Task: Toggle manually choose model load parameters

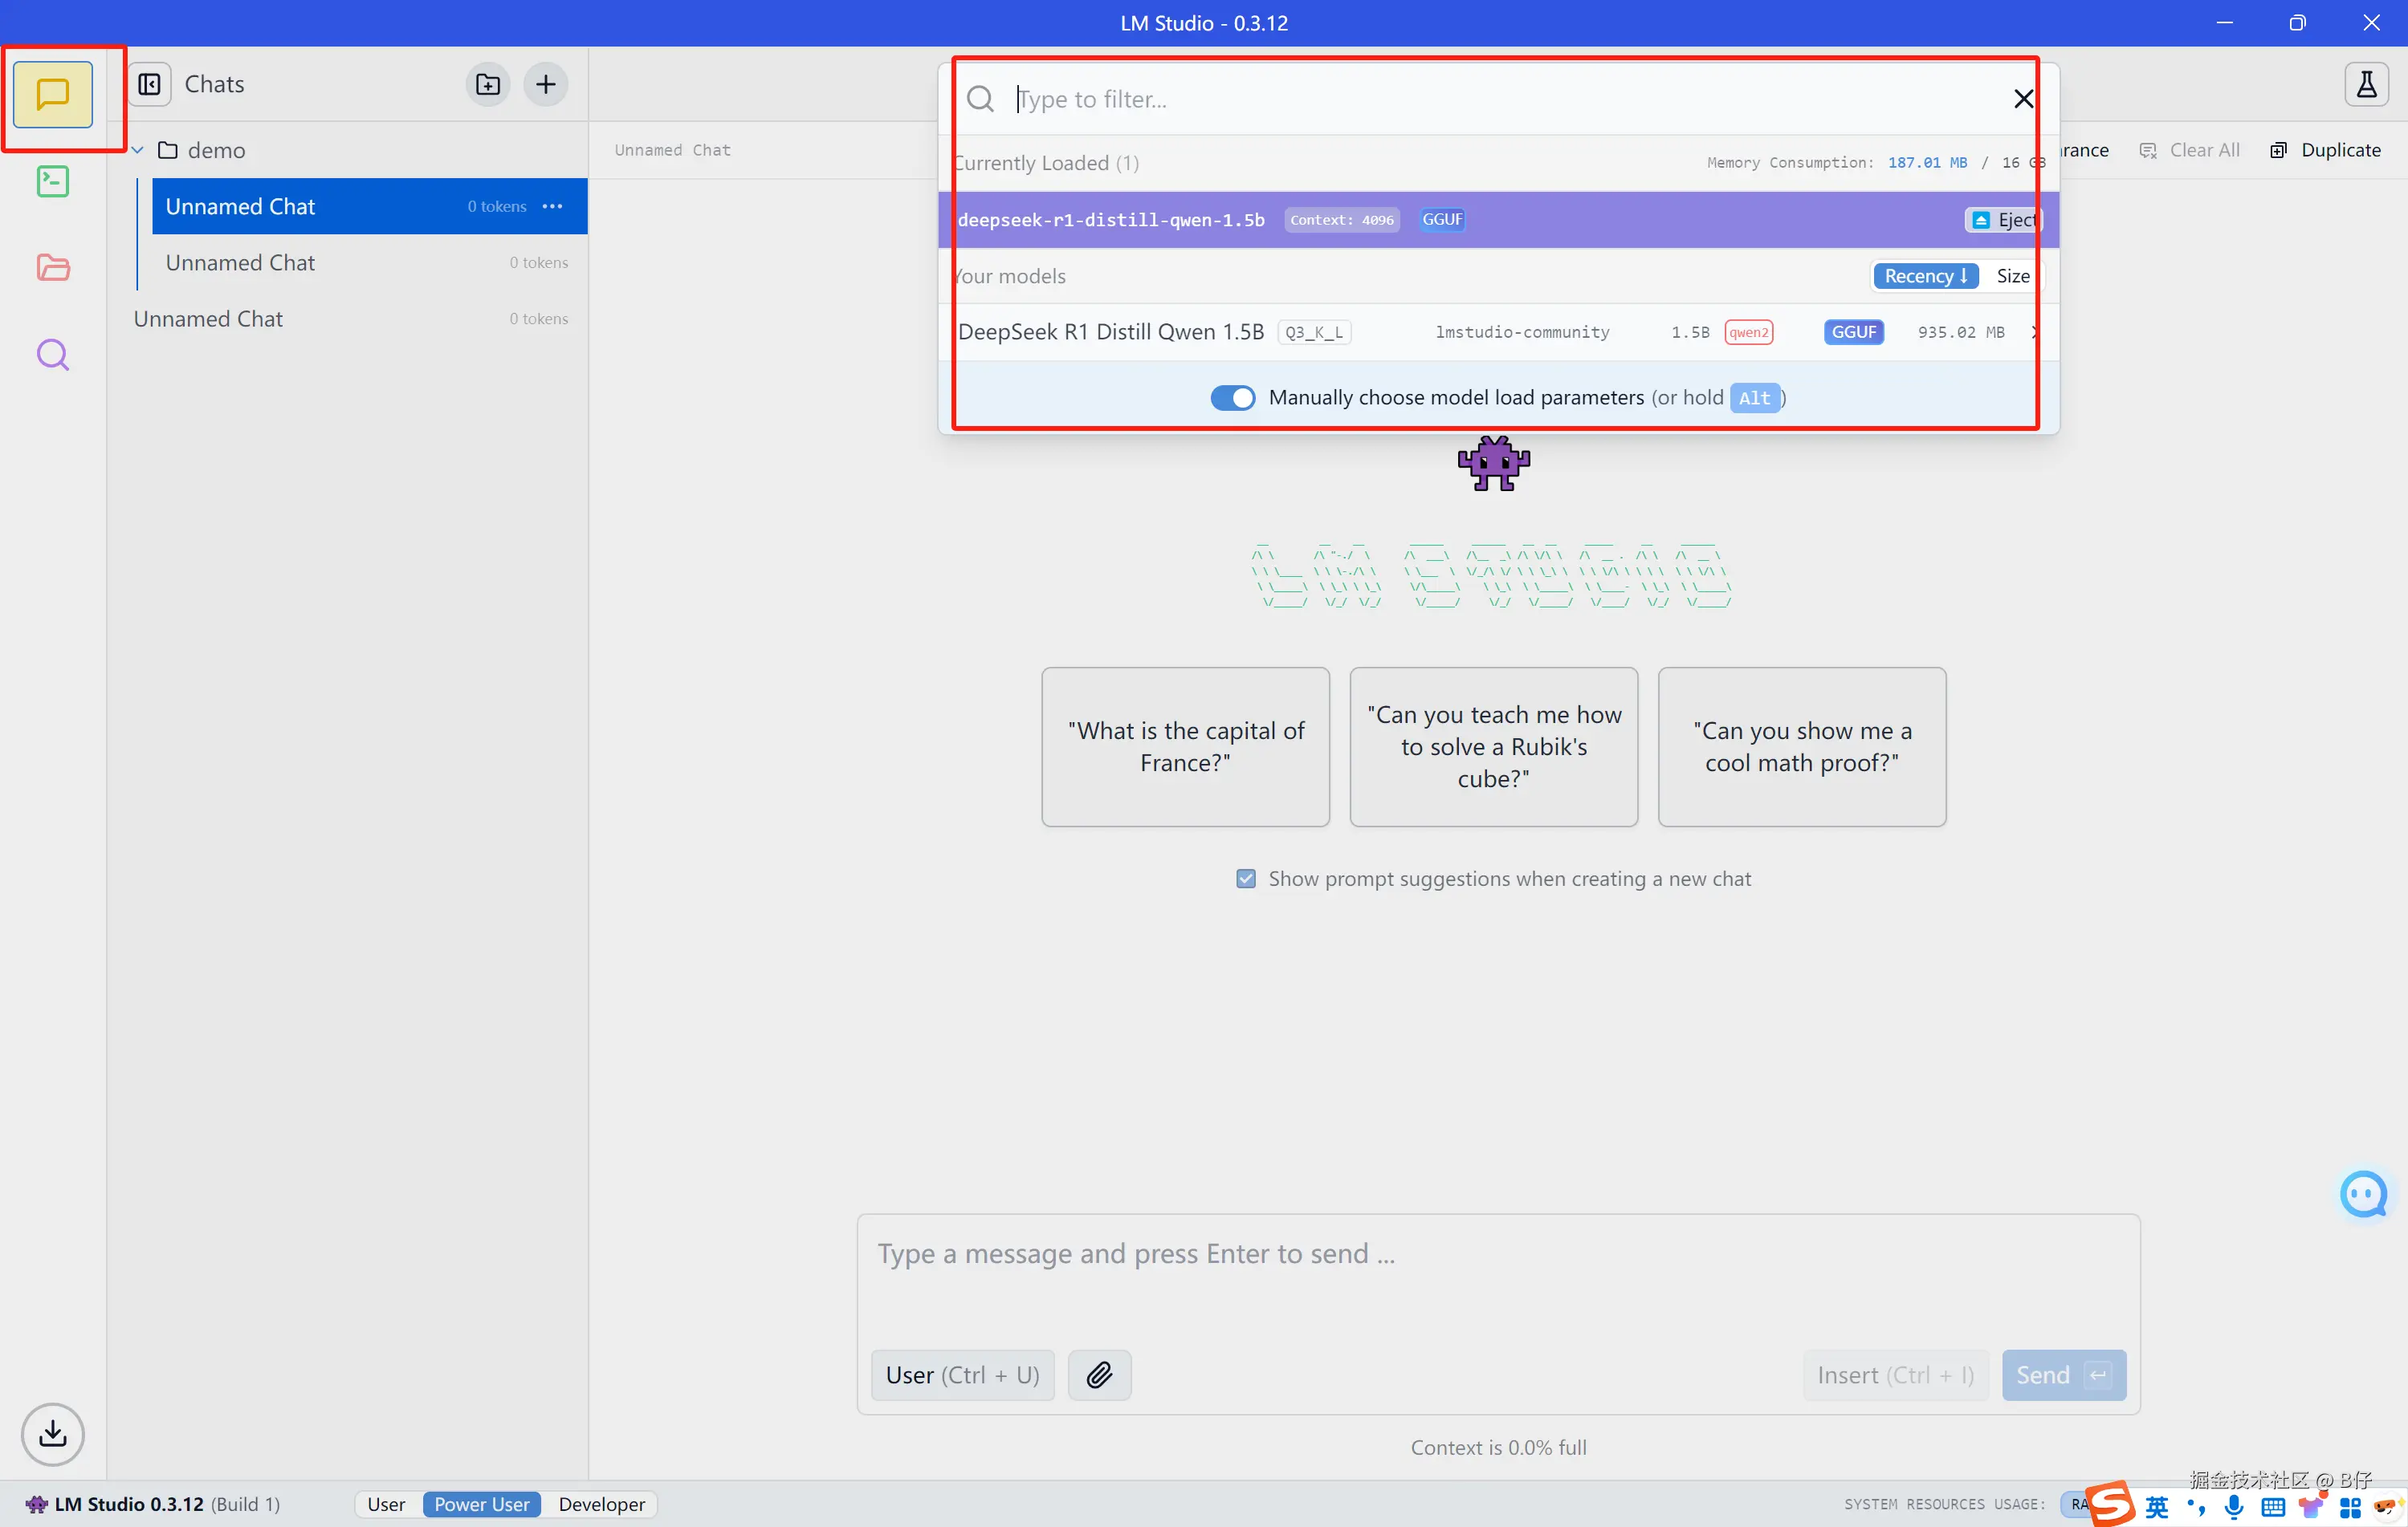Action: coord(1232,398)
